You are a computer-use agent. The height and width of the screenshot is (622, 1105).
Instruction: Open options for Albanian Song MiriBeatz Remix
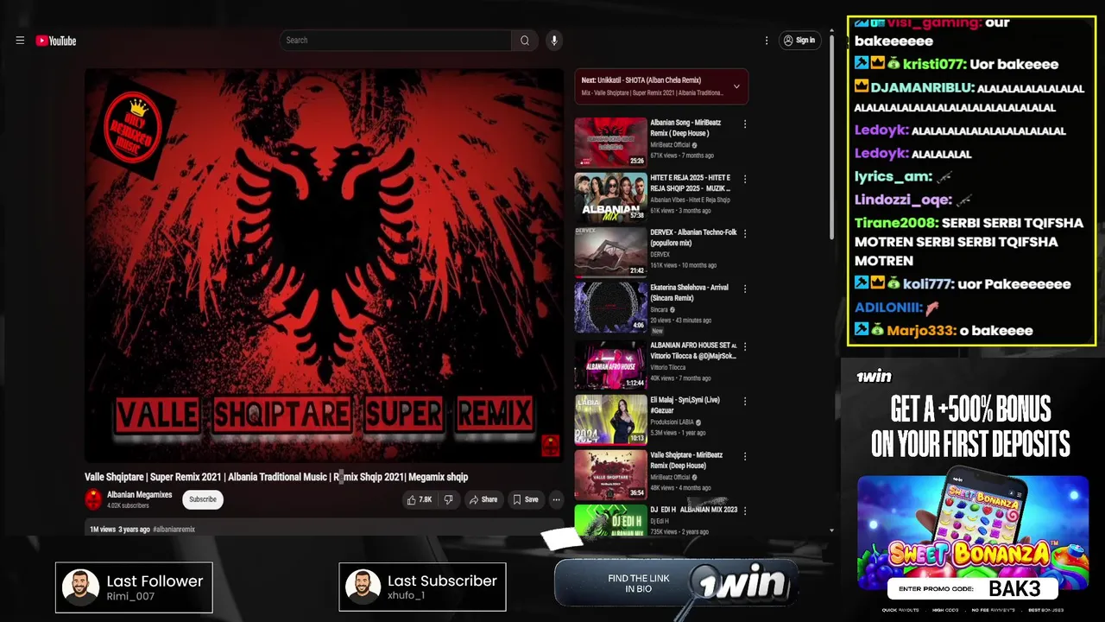(745, 124)
